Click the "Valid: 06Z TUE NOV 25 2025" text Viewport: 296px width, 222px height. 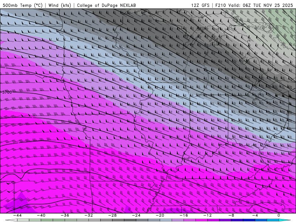click(x=260, y=5)
